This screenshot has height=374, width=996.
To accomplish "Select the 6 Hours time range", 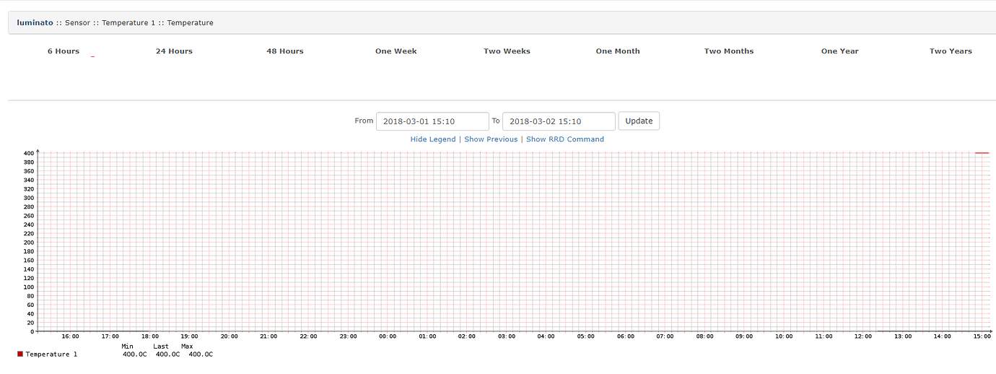I will [x=64, y=51].
